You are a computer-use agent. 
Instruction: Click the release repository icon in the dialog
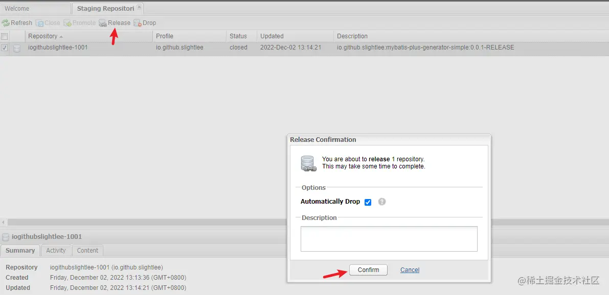point(309,163)
